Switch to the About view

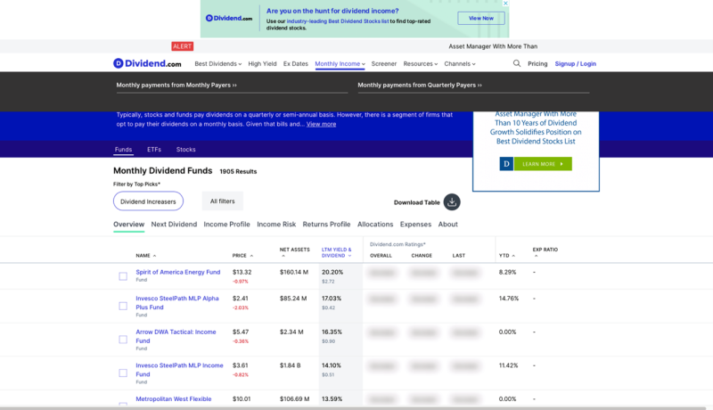point(448,224)
